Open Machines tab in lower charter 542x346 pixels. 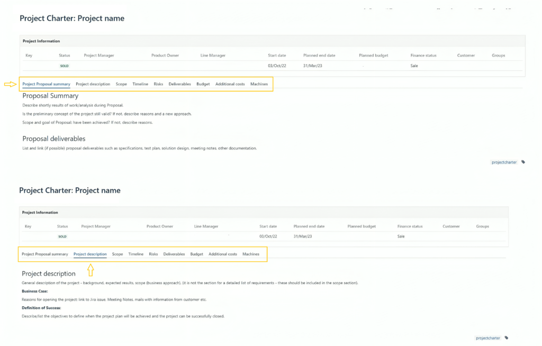(251, 254)
